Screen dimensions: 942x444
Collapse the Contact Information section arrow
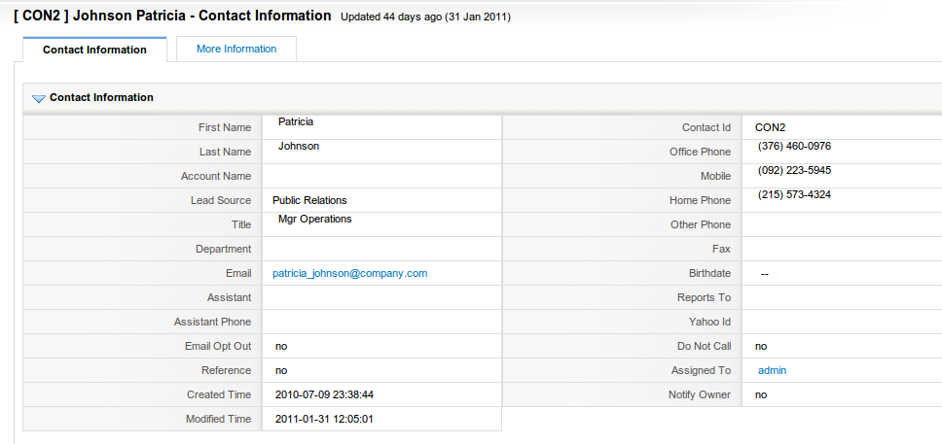point(39,98)
